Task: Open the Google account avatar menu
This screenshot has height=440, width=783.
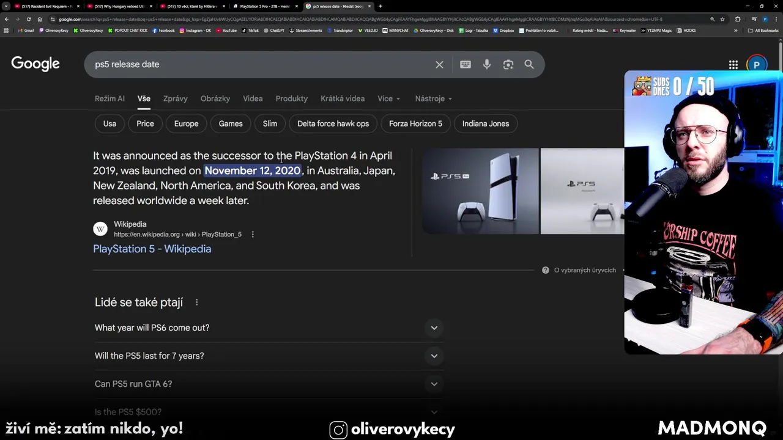Action: pyautogui.click(x=757, y=65)
